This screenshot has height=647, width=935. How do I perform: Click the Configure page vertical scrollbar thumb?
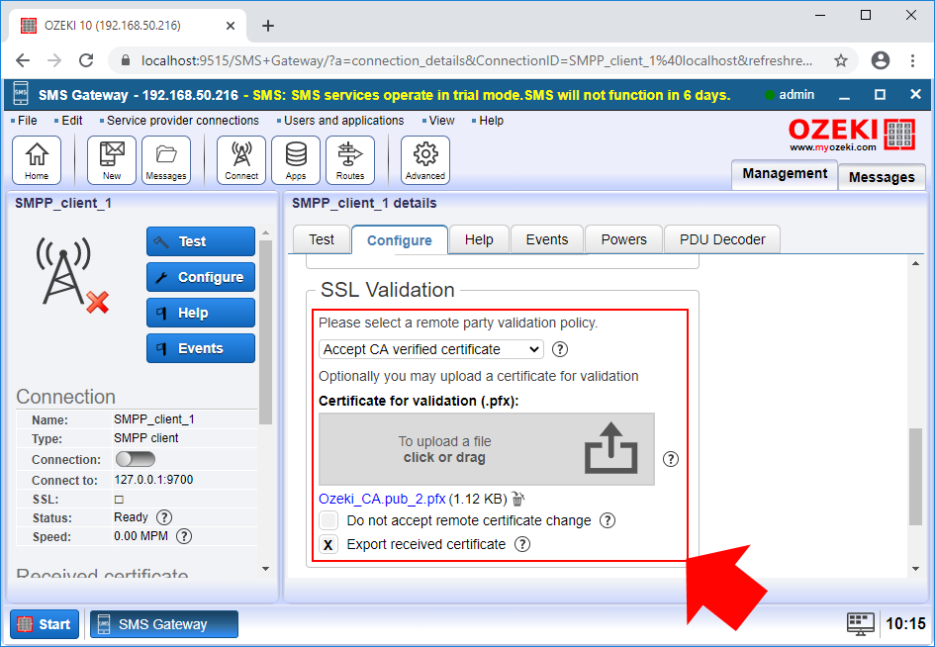coord(915,476)
